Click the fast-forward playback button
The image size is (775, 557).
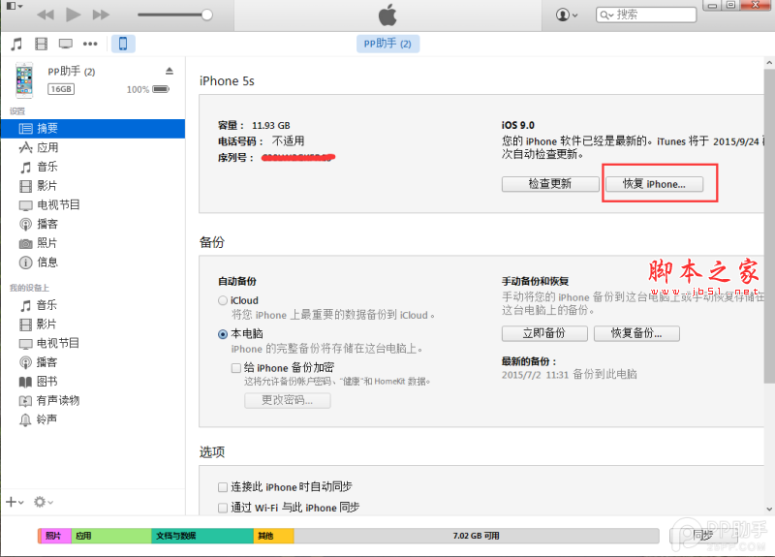[x=101, y=15]
